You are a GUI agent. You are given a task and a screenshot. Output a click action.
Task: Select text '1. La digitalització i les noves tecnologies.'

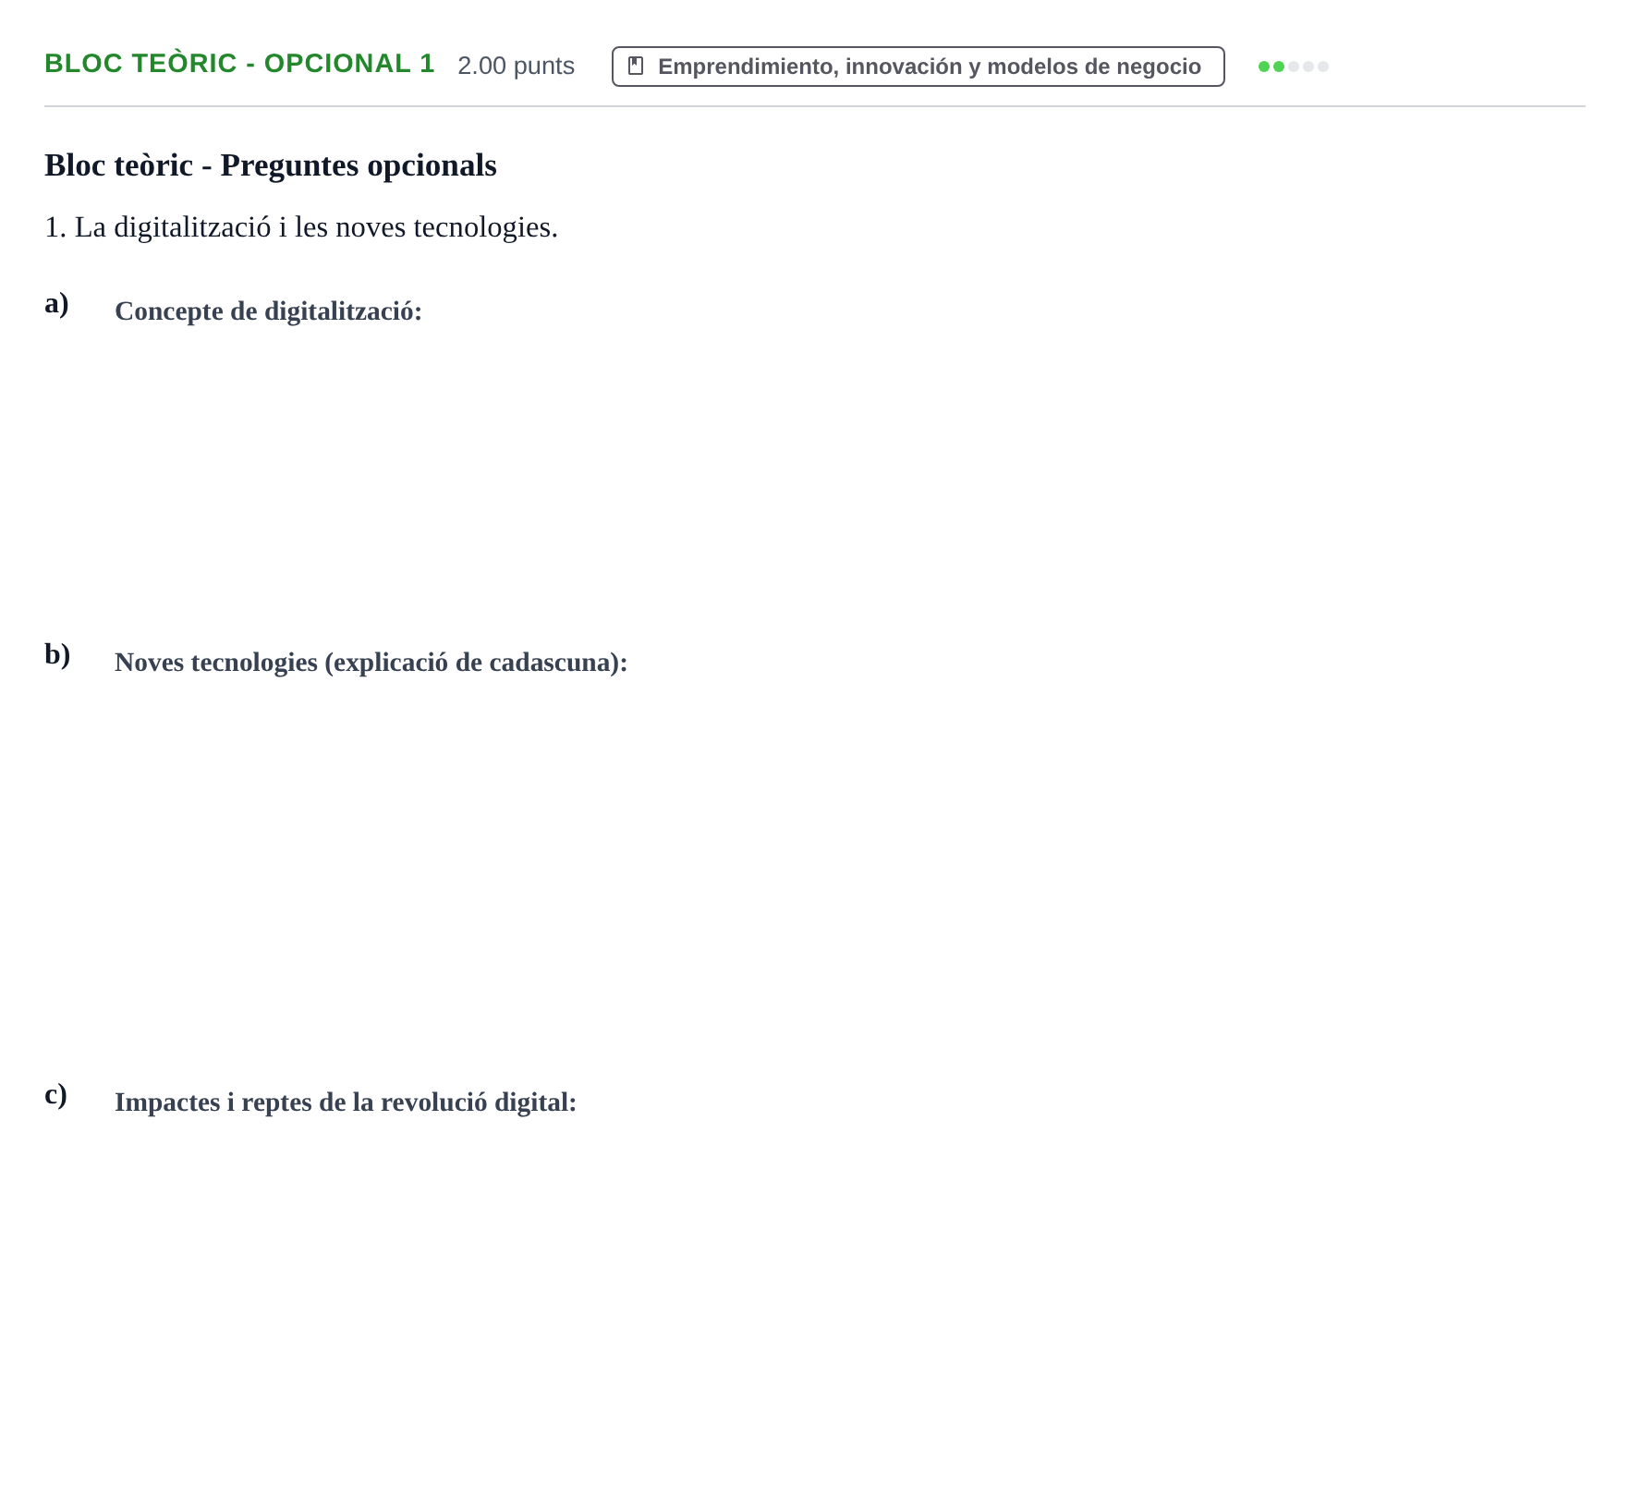(301, 227)
